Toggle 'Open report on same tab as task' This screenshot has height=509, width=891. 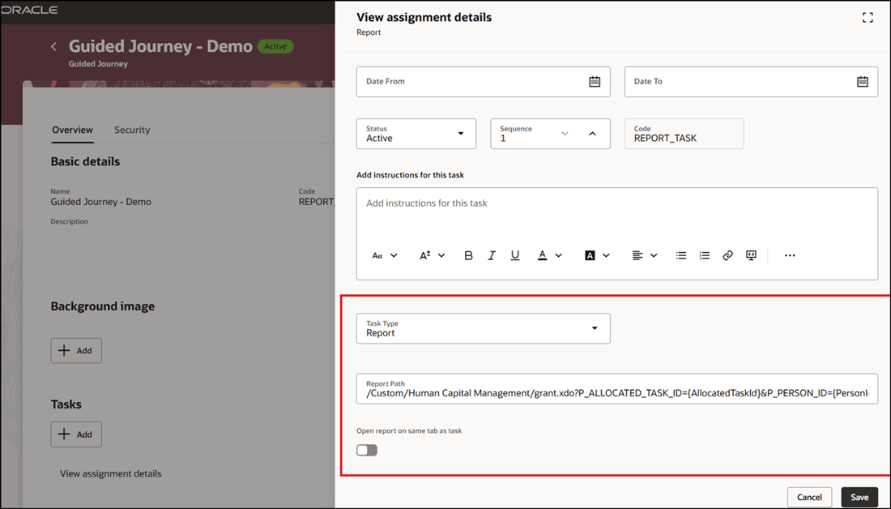(x=366, y=449)
